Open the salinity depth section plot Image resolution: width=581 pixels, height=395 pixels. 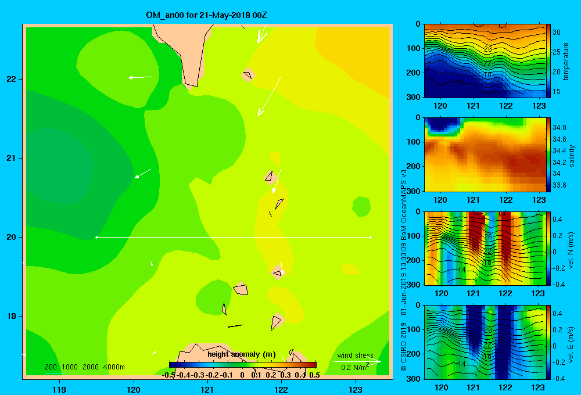(x=485, y=155)
